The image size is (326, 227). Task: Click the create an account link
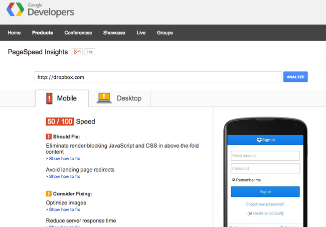pyautogui.click(x=268, y=213)
